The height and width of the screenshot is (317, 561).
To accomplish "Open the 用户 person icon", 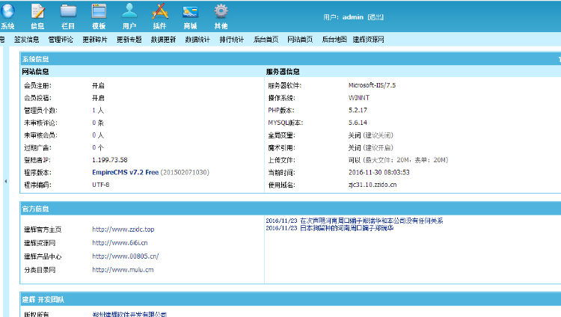I will click(x=129, y=10).
